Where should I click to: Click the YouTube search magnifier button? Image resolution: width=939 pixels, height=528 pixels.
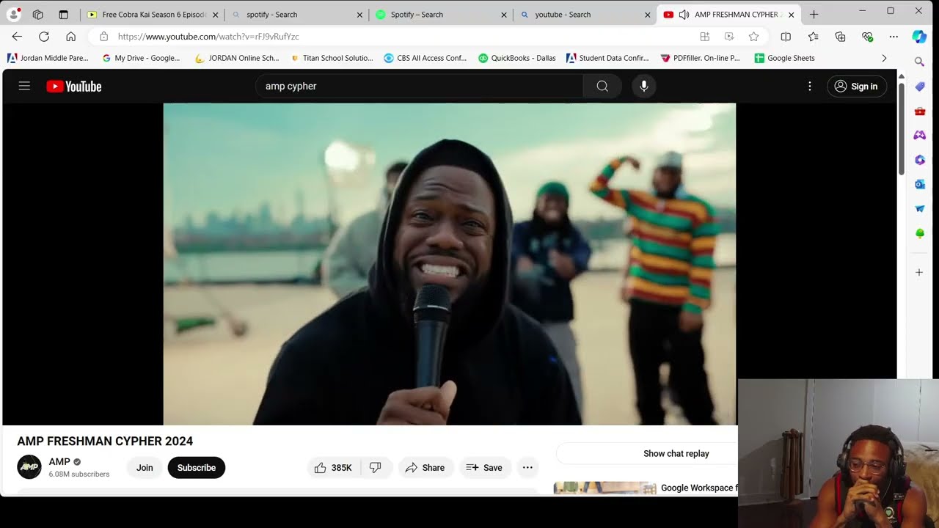point(602,86)
